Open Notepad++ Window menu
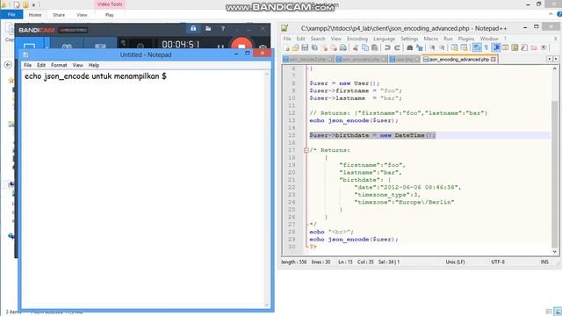This screenshot has width=562, height=316. point(489,39)
